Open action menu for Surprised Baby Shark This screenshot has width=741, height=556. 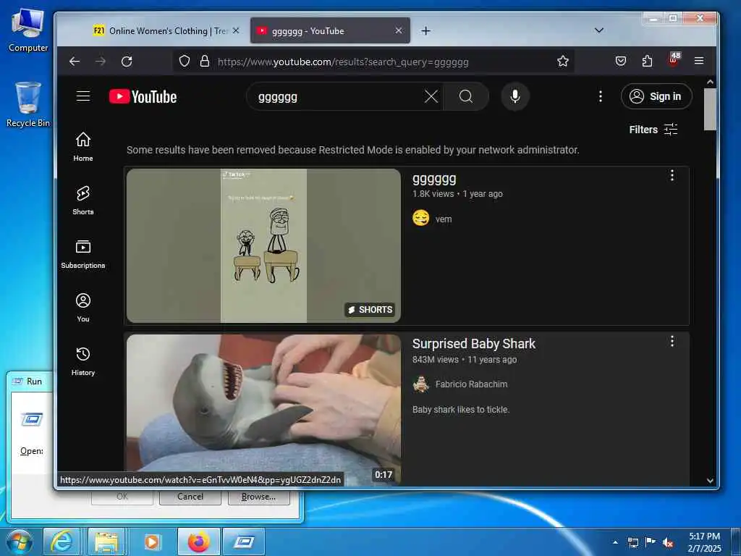pyautogui.click(x=672, y=342)
